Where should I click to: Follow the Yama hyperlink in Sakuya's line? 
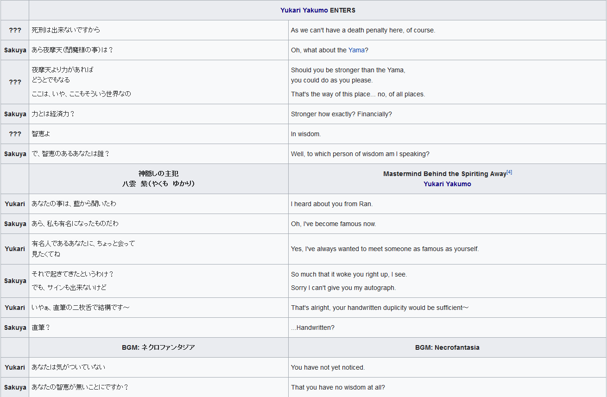[x=356, y=50]
